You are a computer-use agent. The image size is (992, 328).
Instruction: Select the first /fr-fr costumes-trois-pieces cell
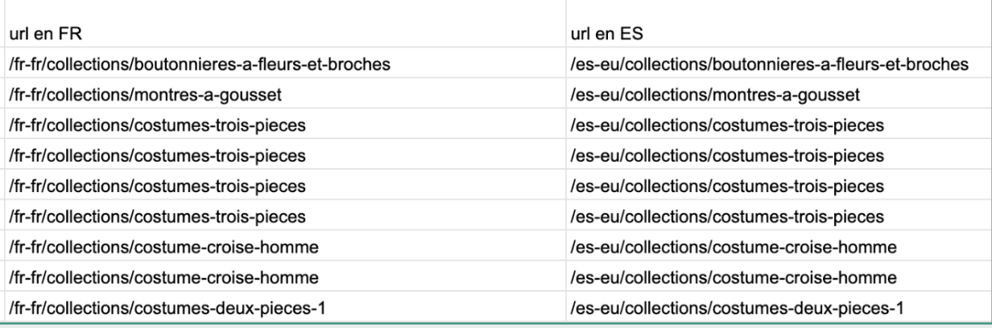(282, 125)
